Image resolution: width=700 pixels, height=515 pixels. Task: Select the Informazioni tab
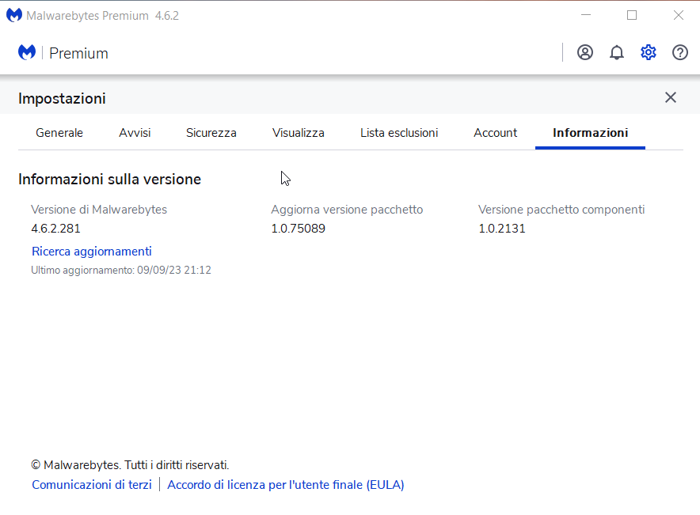click(x=590, y=133)
